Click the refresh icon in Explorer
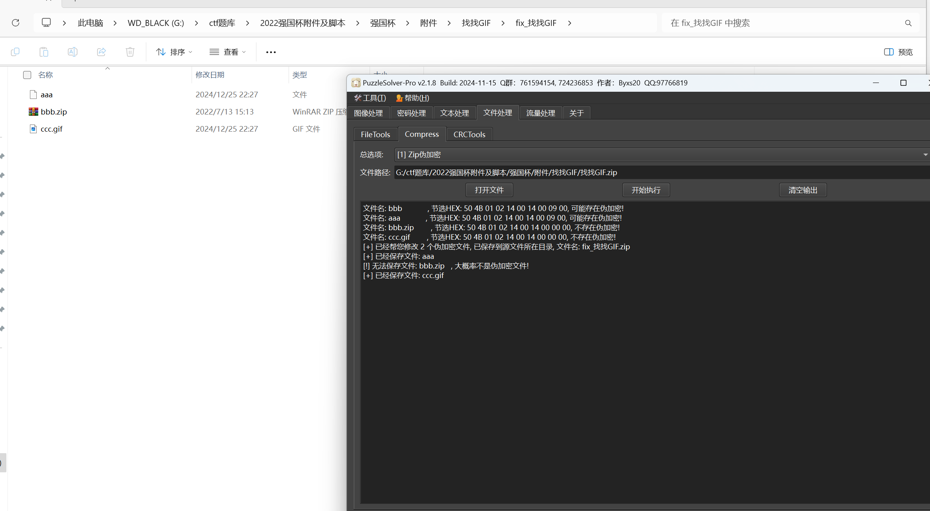930x511 pixels. (16, 23)
